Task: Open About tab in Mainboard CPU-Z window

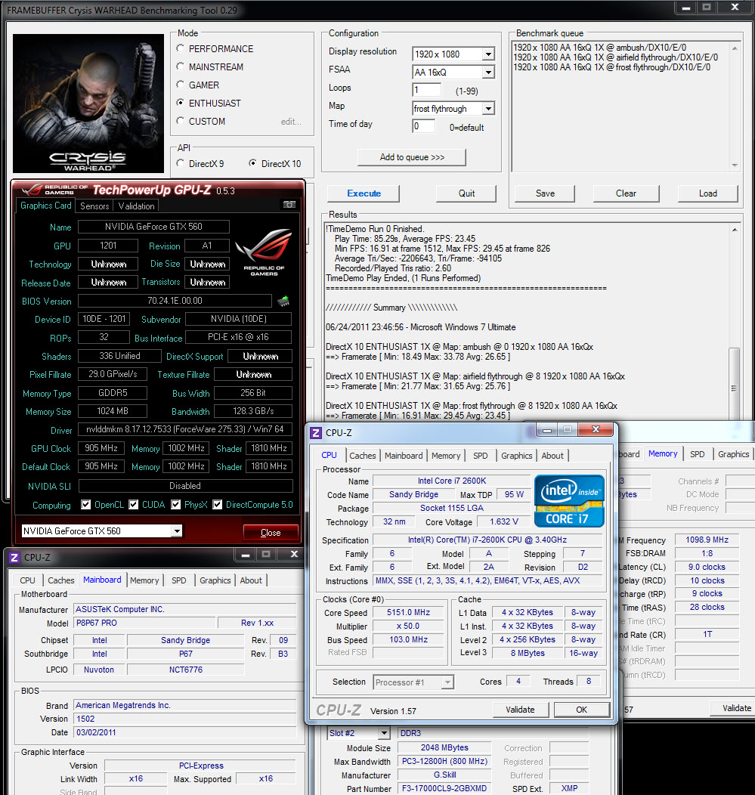Action: [x=251, y=580]
